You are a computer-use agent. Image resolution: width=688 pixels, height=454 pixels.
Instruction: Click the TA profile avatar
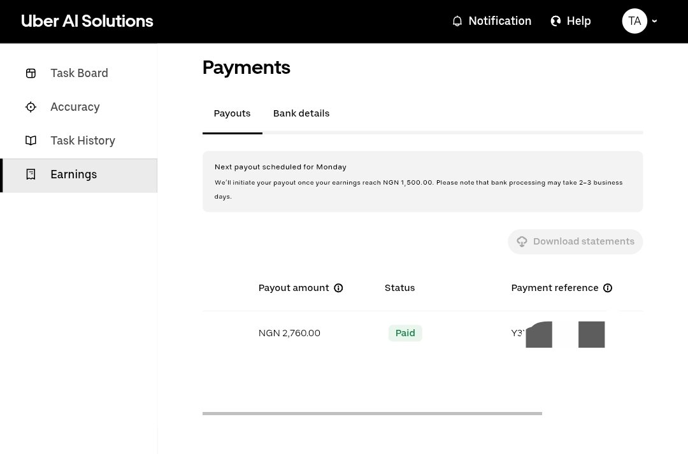click(634, 21)
